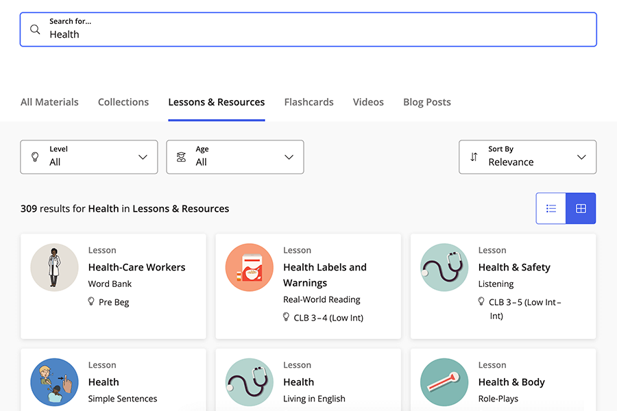Switch to the Flashcards tab

point(308,101)
